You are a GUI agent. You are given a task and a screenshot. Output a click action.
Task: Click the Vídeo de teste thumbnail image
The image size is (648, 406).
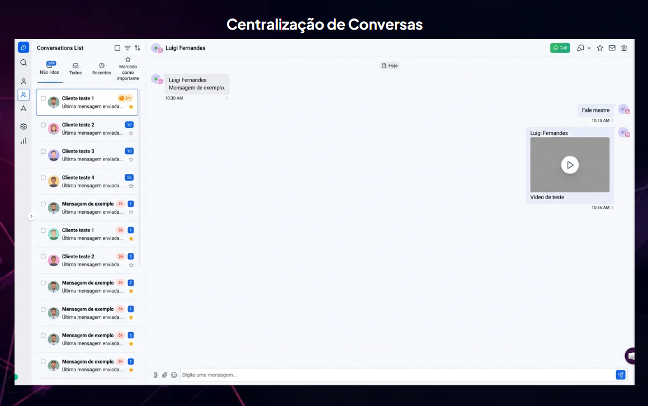[x=570, y=164]
